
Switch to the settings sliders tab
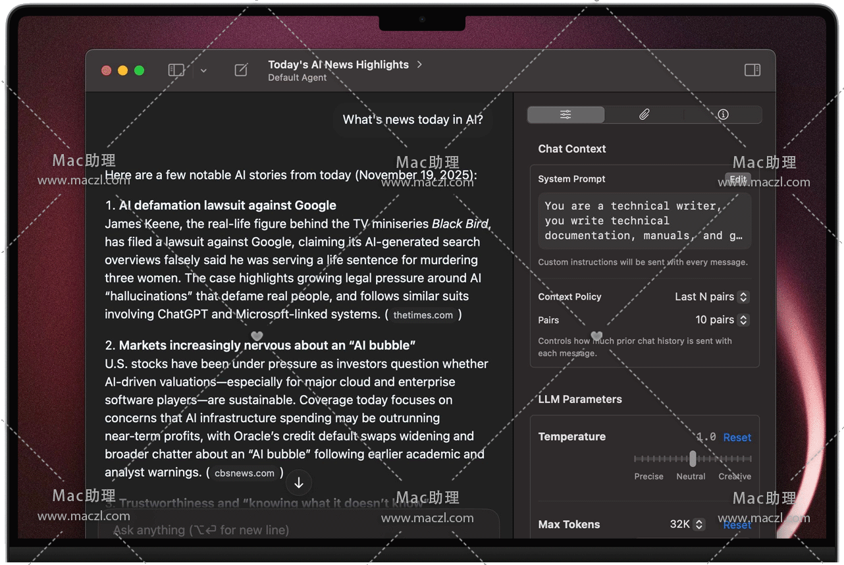[566, 115]
